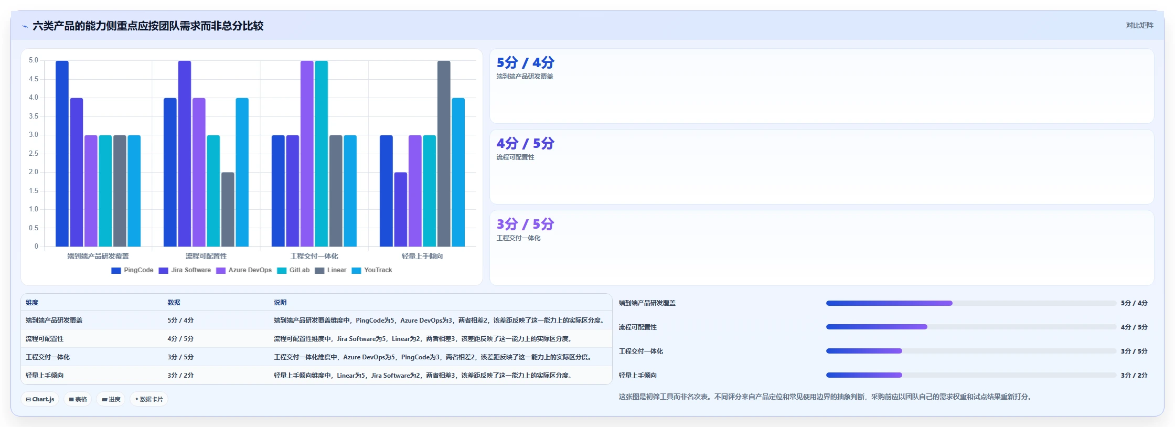
Task: Click the Chart.js chip
Action: click(x=40, y=399)
